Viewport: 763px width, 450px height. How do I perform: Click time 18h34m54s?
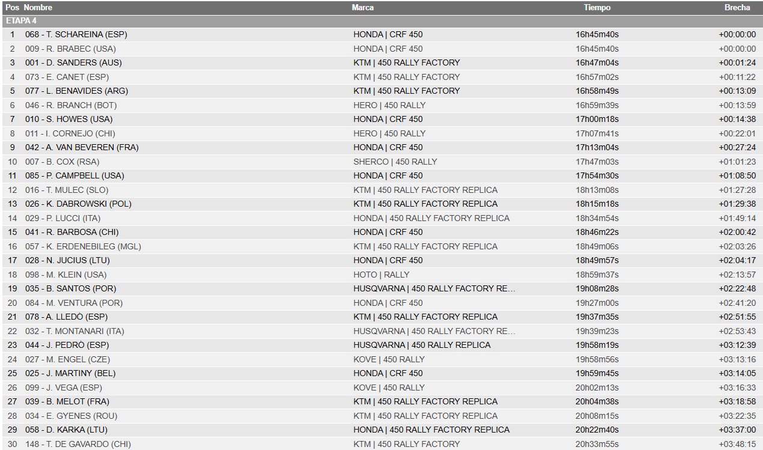[x=597, y=218]
